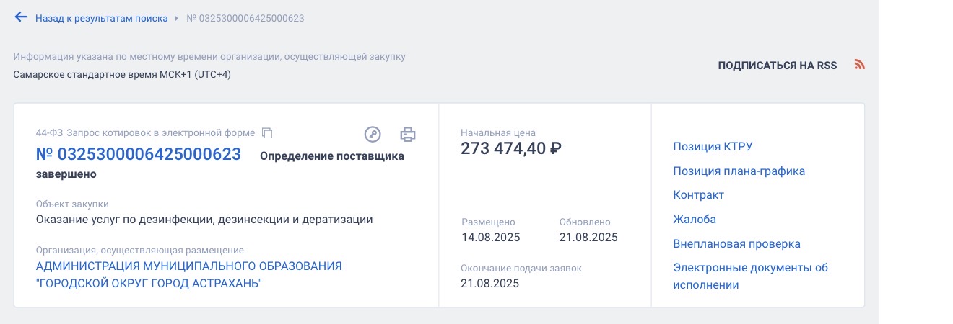Click the orange RSS feed icon
This screenshot has height=324, width=953.
(859, 65)
